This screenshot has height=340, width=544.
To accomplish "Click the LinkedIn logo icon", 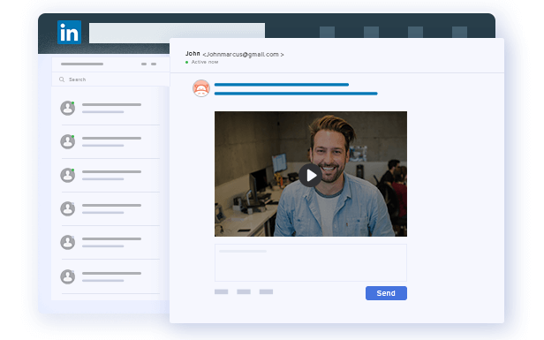I will pyautogui.click(x=70, y=33).
